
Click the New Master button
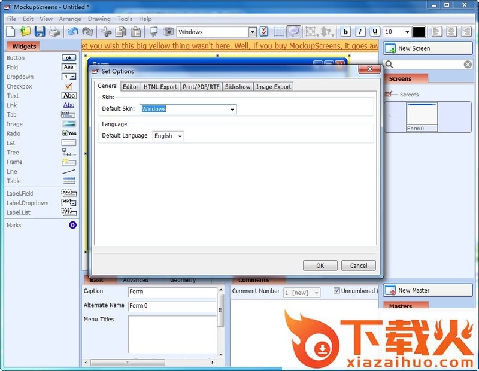point(428,290)
